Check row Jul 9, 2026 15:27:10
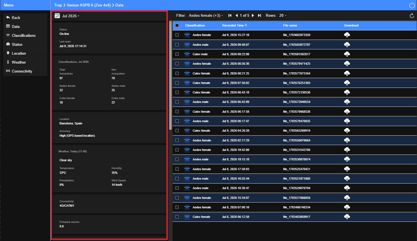 (177, 35)
